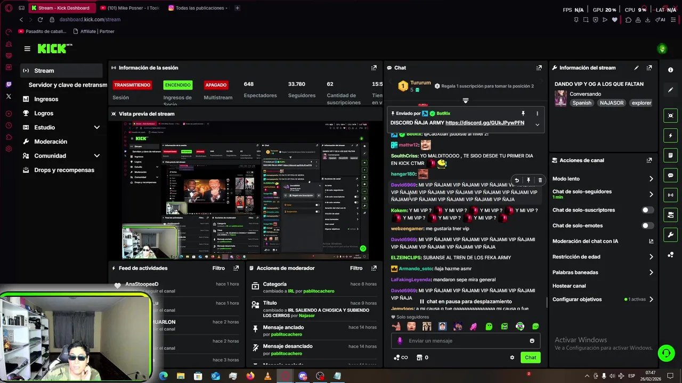Open Restricción de edad options
This screenshot has height=383, width=682.
(x=603, y=257)
